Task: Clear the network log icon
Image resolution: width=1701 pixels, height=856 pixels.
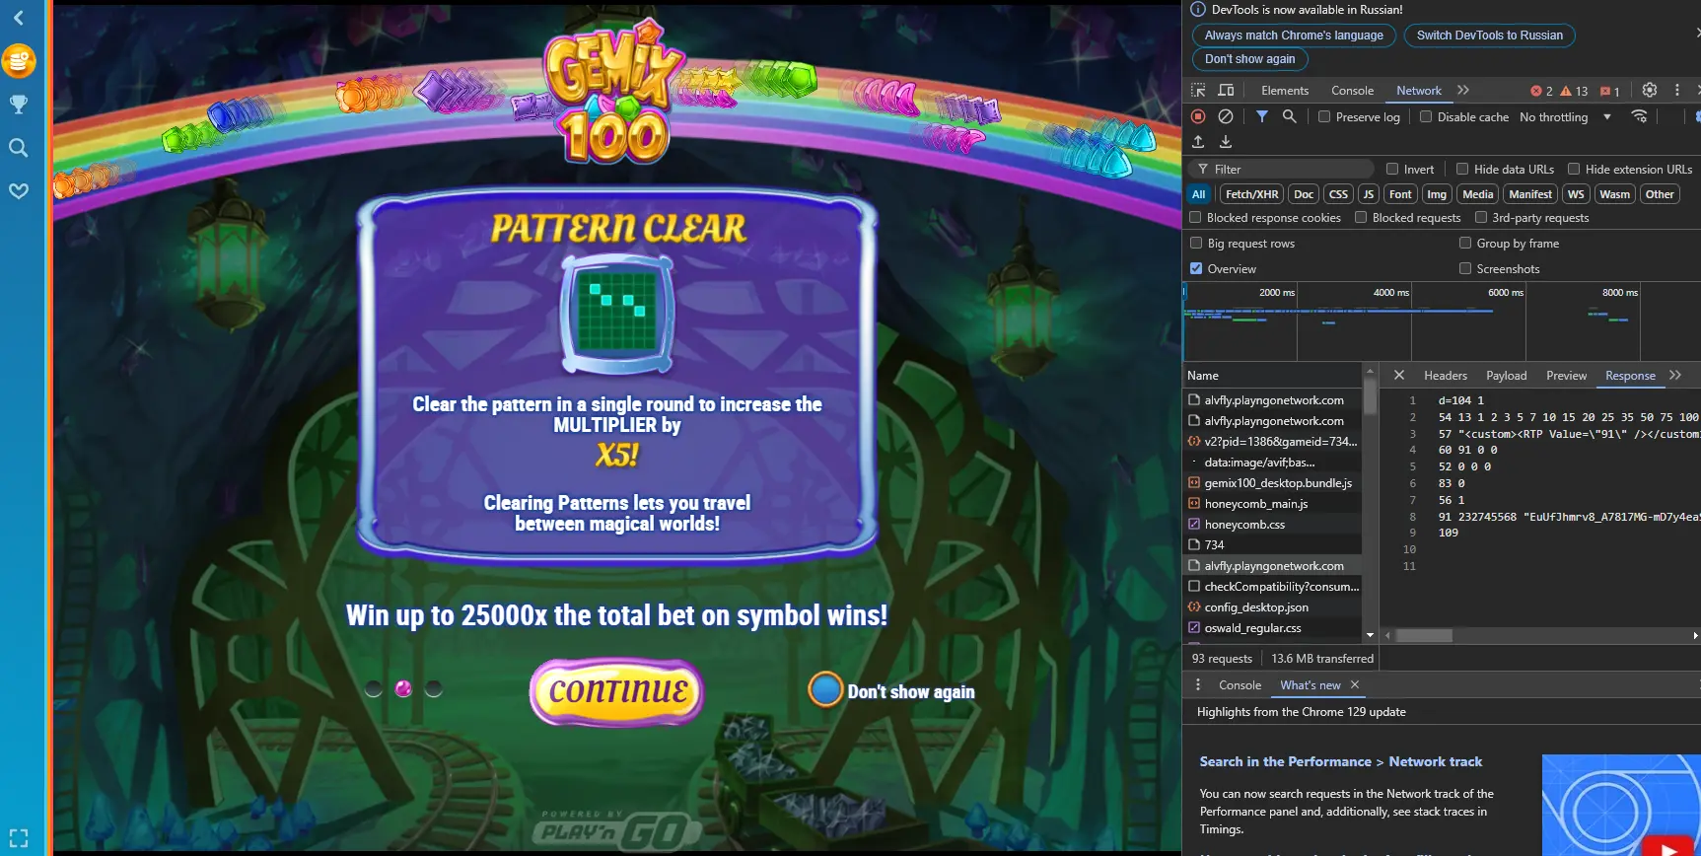Action: tap(1226, 116)
